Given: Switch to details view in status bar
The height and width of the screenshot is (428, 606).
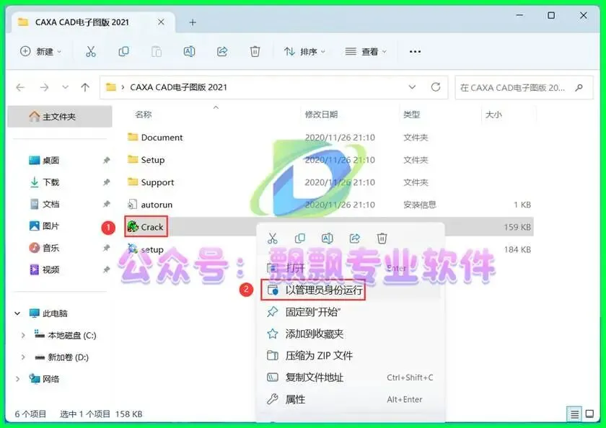Looking at the screenshot, I should (574, 414).
